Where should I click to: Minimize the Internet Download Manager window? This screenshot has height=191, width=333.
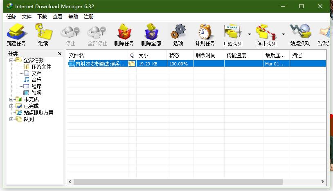tap(283, 6)
